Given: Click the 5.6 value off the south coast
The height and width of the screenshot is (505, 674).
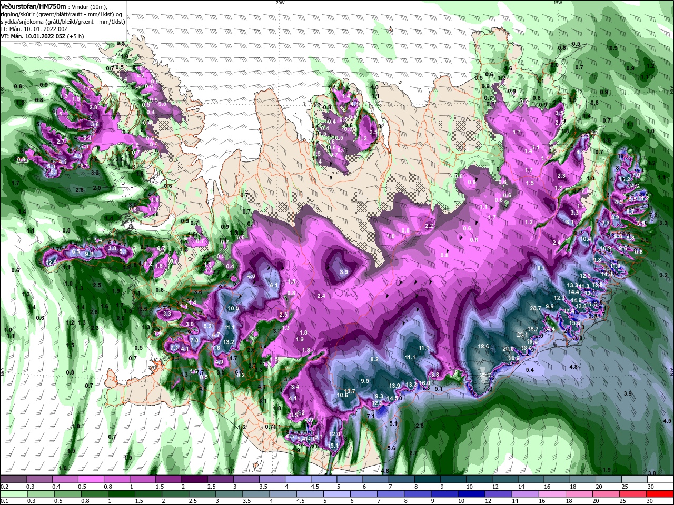Looking at the screenshot, I should pos(391,448).
